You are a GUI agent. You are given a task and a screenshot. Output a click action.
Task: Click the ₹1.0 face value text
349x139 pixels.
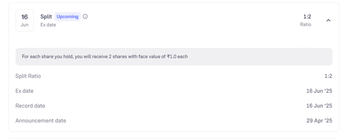pyautogui.click(x=172, y=57)
